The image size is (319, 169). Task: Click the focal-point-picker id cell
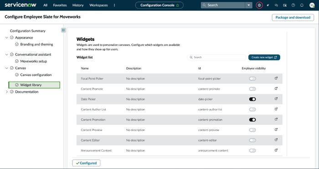[209, 79]
